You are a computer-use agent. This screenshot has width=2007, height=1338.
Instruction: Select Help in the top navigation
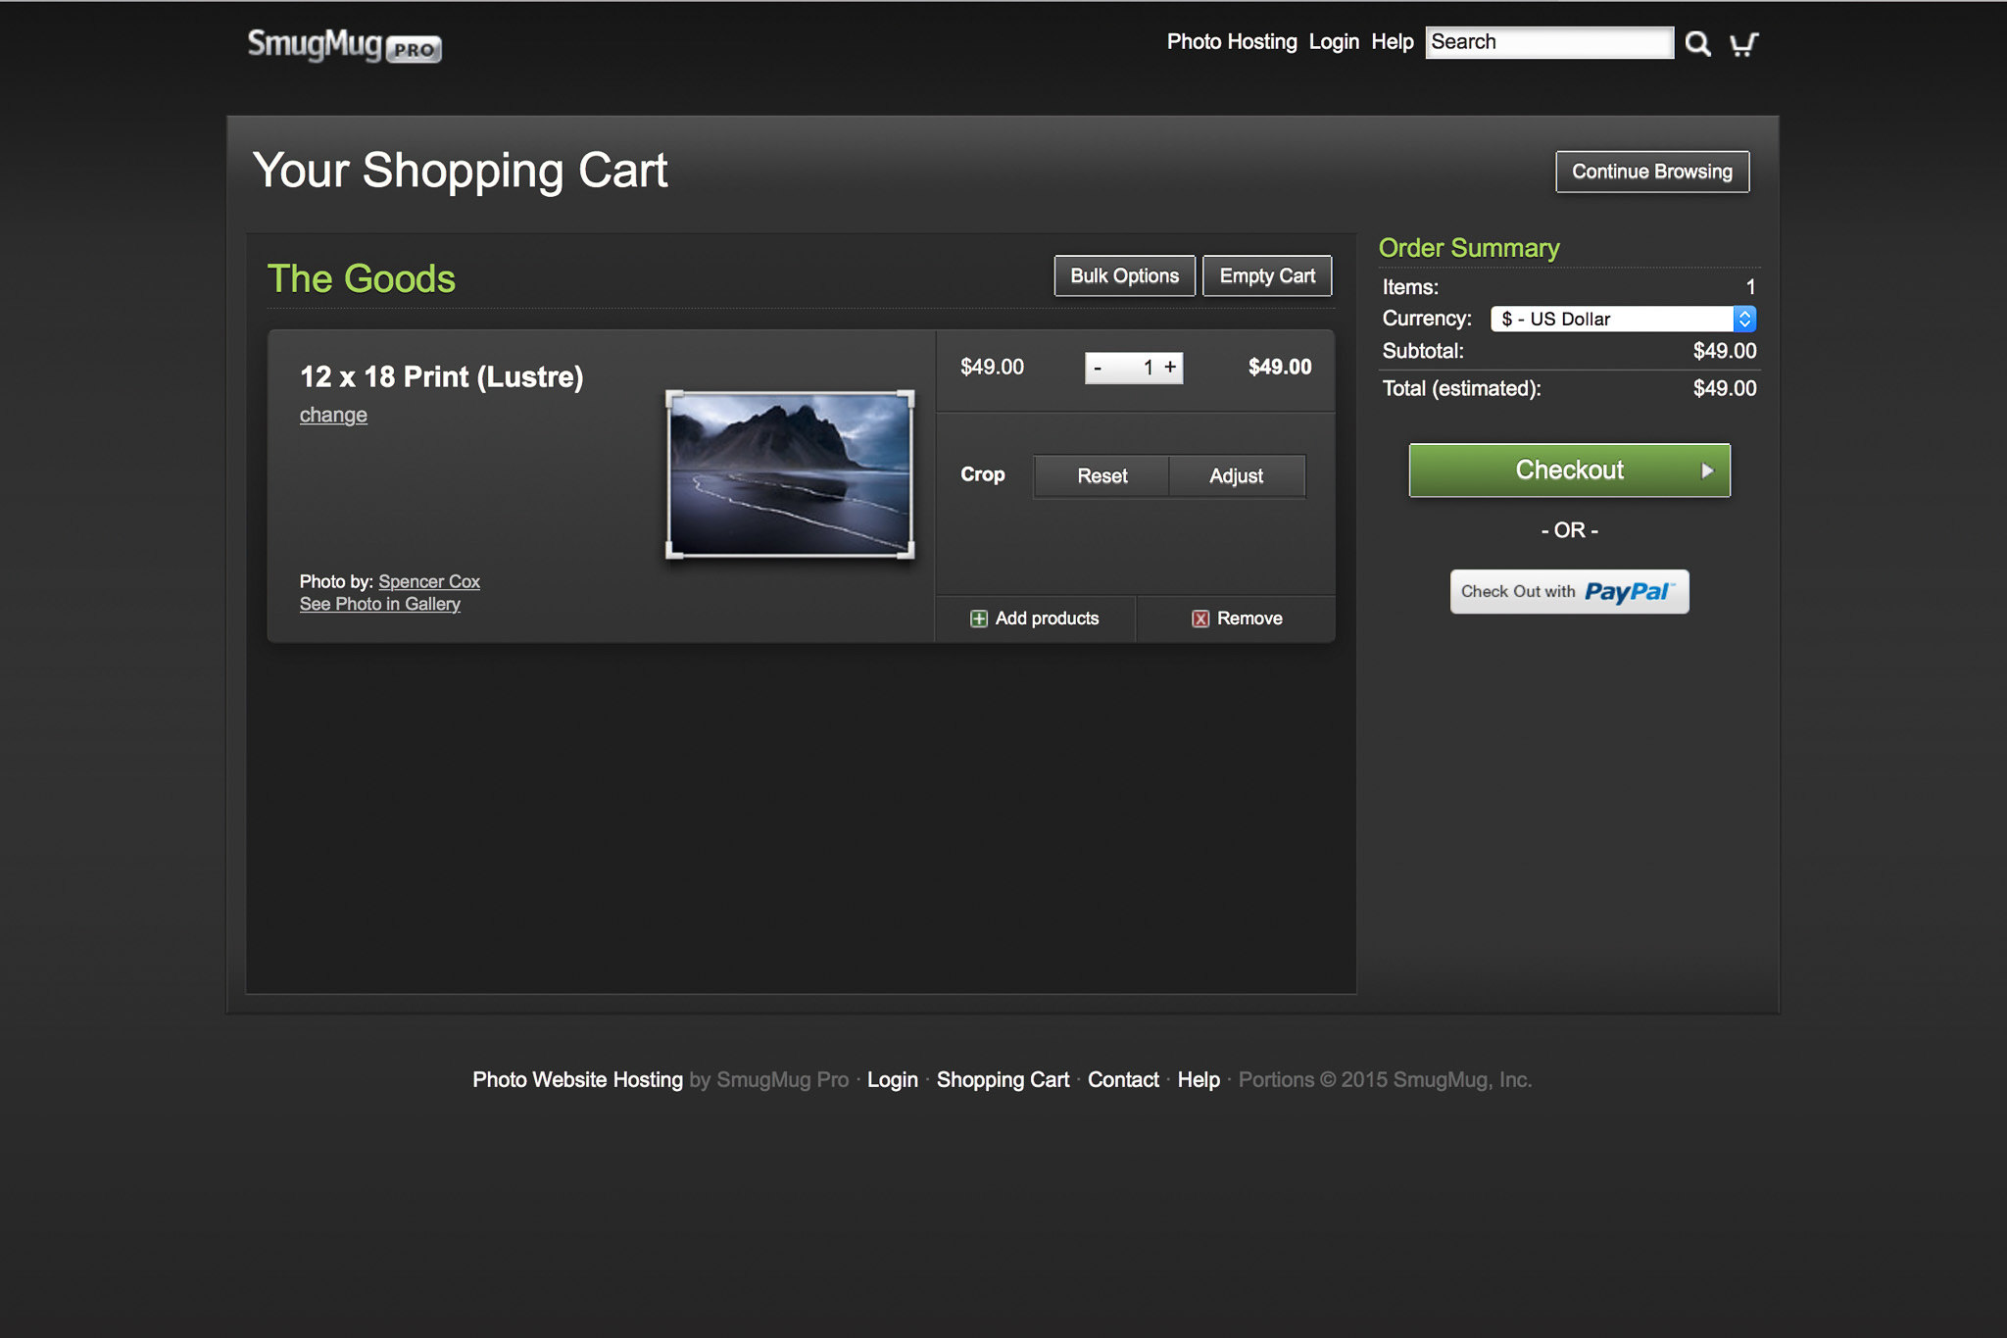tap(1392, 42)
